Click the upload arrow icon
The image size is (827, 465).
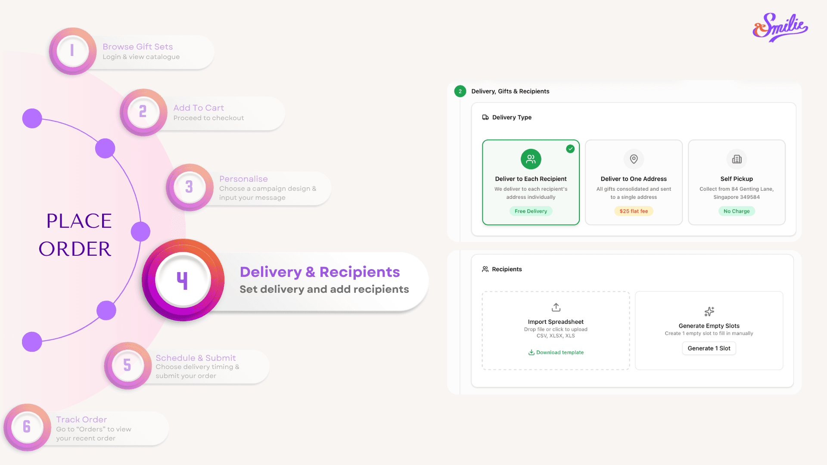556,307
